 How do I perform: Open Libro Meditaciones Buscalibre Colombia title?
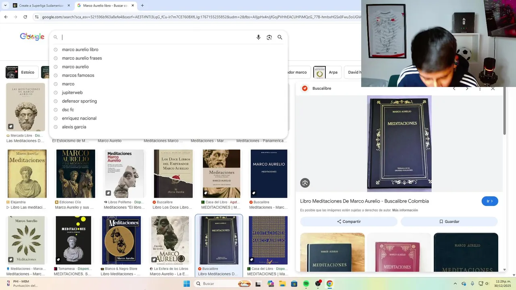pyautogui.click(x=364, y=201)
